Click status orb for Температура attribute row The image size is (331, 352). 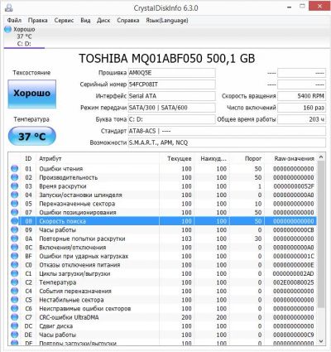tap(15, 282)
